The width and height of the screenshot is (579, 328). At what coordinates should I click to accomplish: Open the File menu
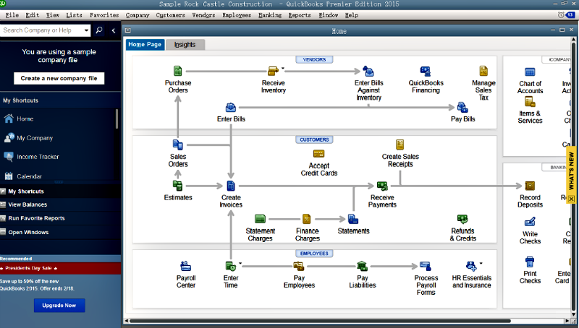click(12, 15)
